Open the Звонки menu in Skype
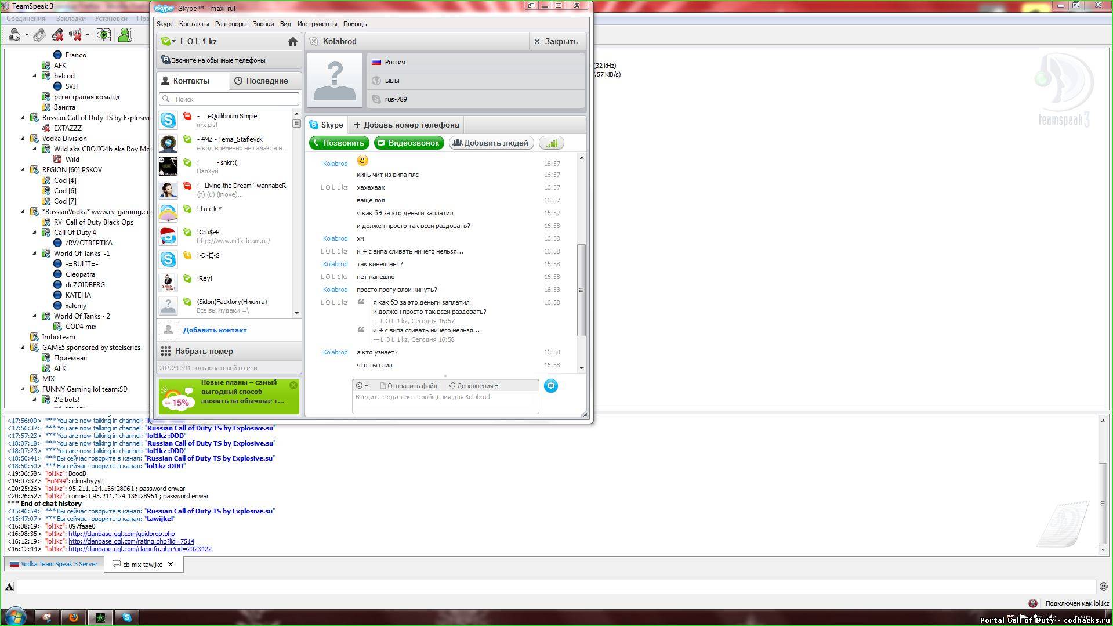 click(x=263, y=24)
